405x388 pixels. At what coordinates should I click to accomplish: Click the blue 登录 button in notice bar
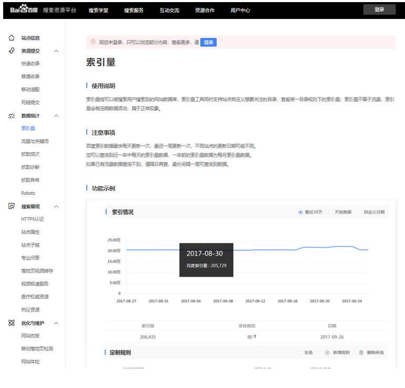coord(208,43)
